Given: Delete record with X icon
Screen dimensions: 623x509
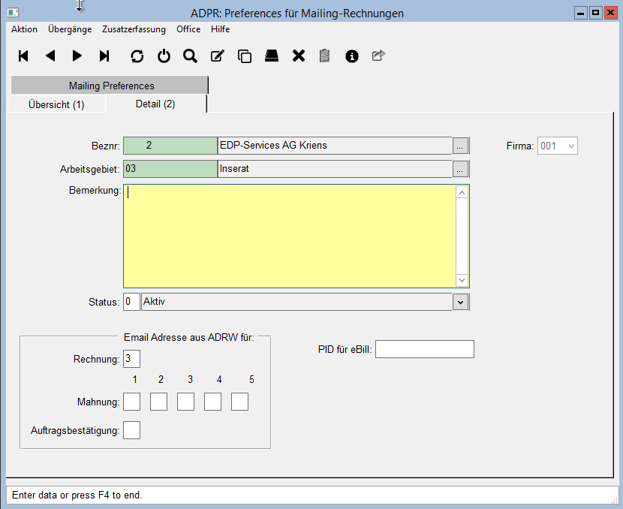Looking at the screenshot, I should pyautogui.click(x=298, y=56).
